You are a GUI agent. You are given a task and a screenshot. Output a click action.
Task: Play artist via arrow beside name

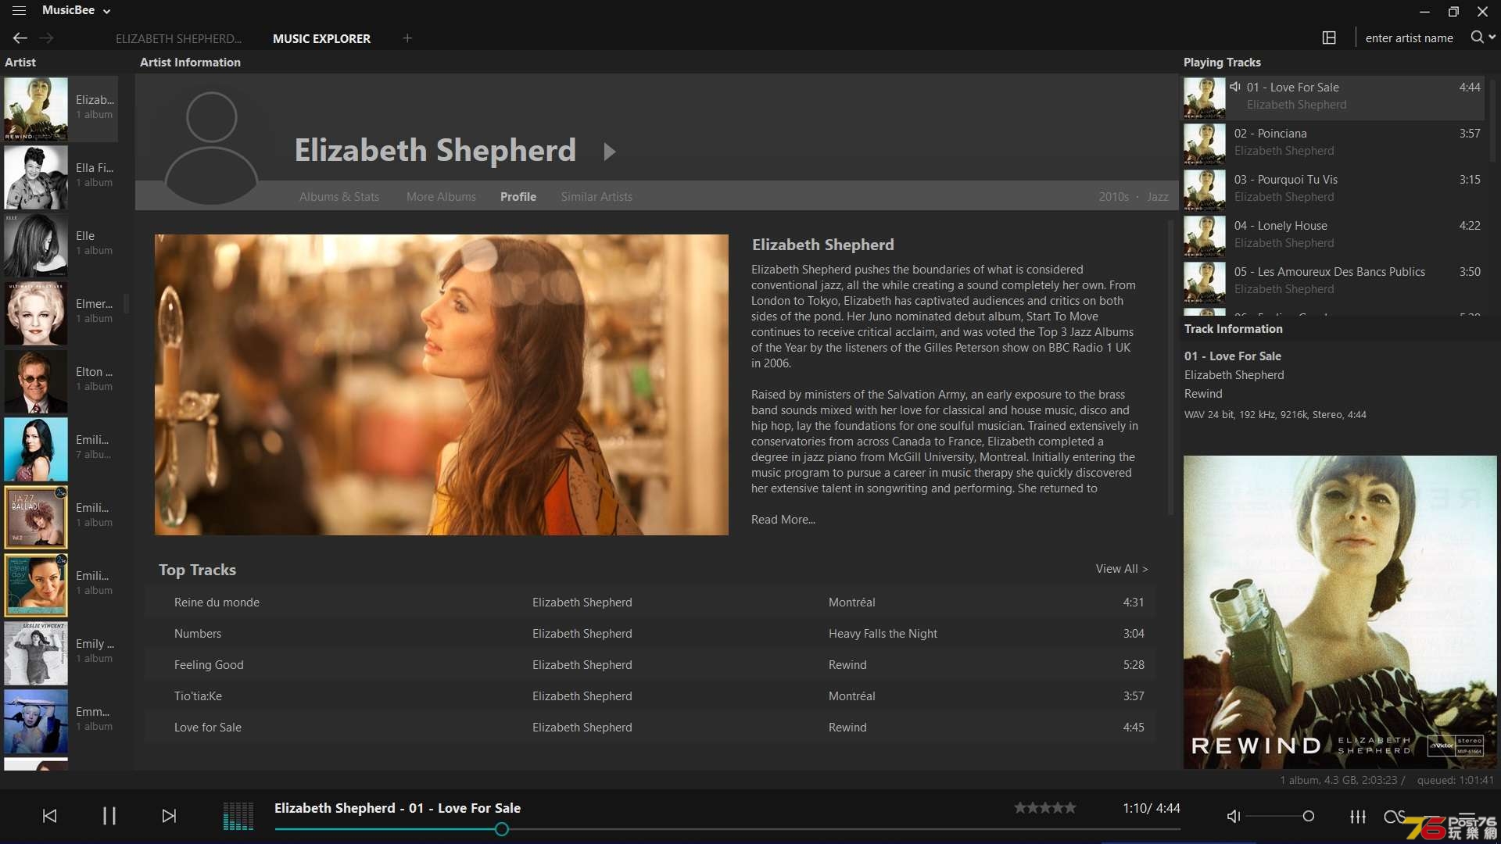click(x=610, y=152)
